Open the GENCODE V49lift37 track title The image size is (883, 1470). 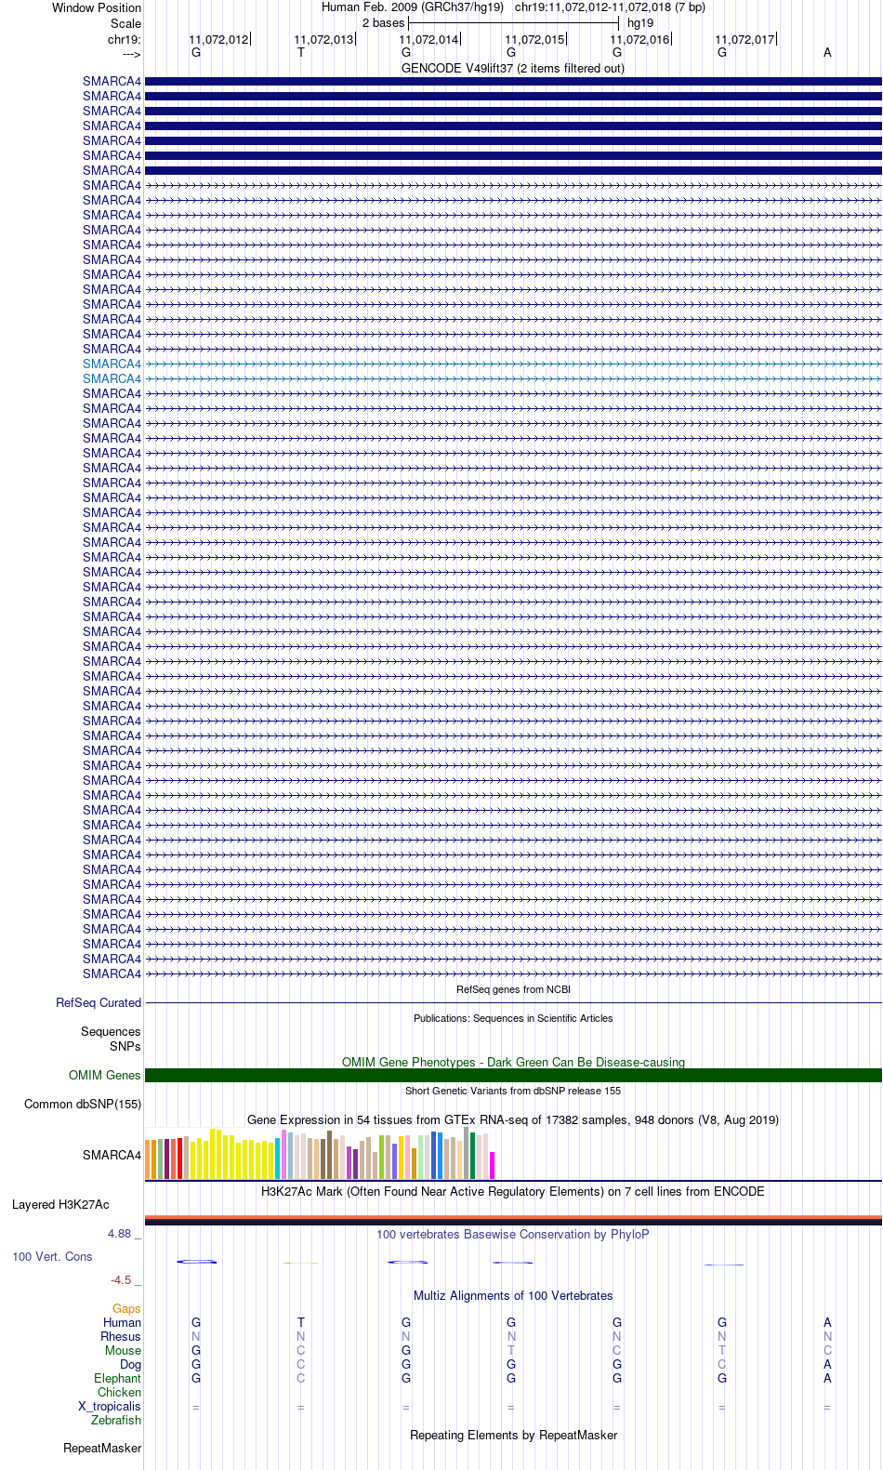tap(513, 69)
